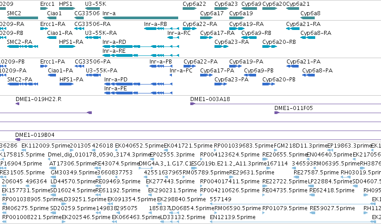Click the Ercc1-PA protein feature
This screenshot has width=381, height=224.
[x=44, y=66]
